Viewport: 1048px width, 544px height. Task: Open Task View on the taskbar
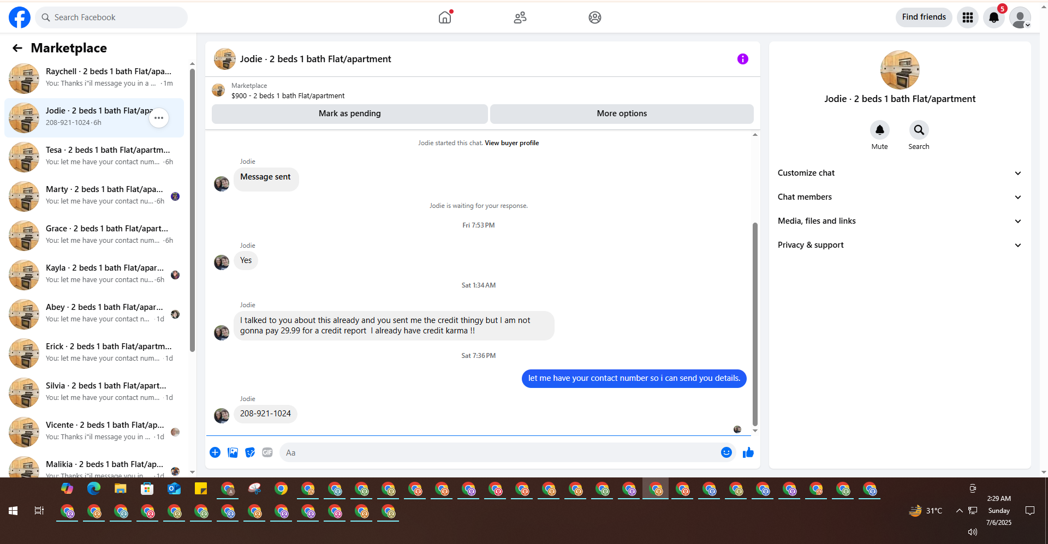point(39,511)
